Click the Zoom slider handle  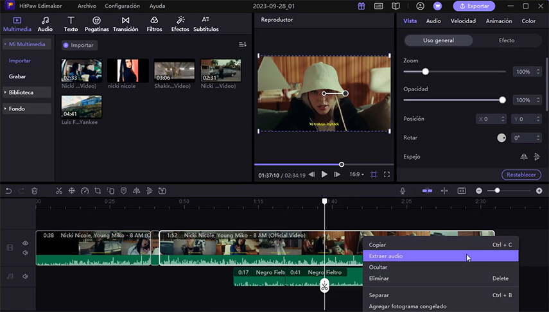[426, 71]
